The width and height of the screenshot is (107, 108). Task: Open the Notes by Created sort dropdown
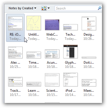pos(22,8)
